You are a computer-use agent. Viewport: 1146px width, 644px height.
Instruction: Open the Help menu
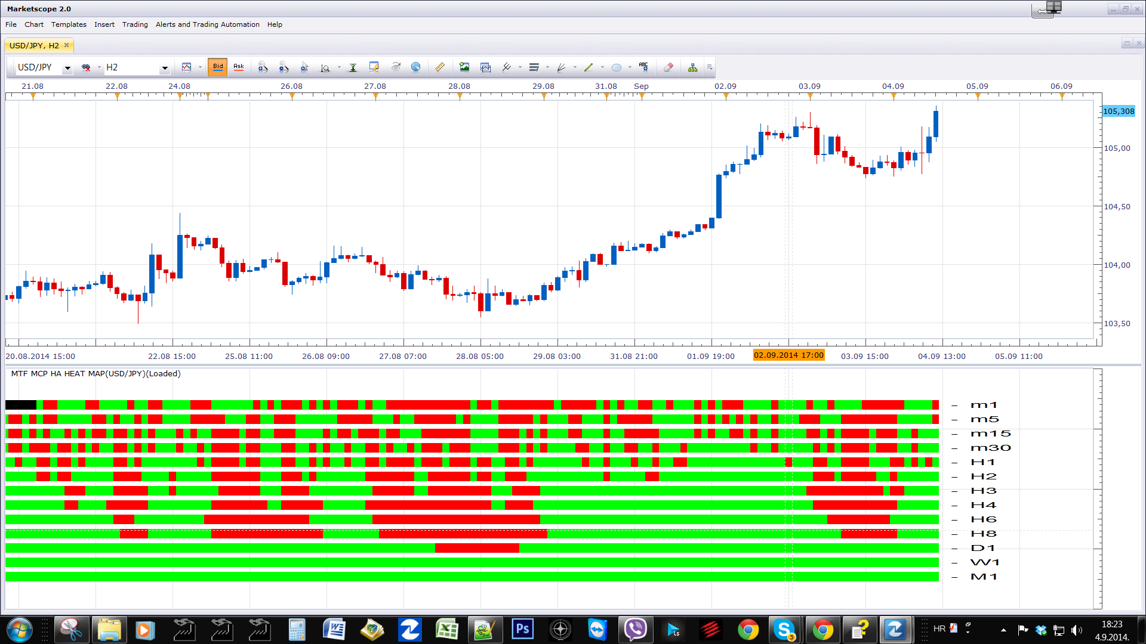pyautogui.click(x=275, y=24)
